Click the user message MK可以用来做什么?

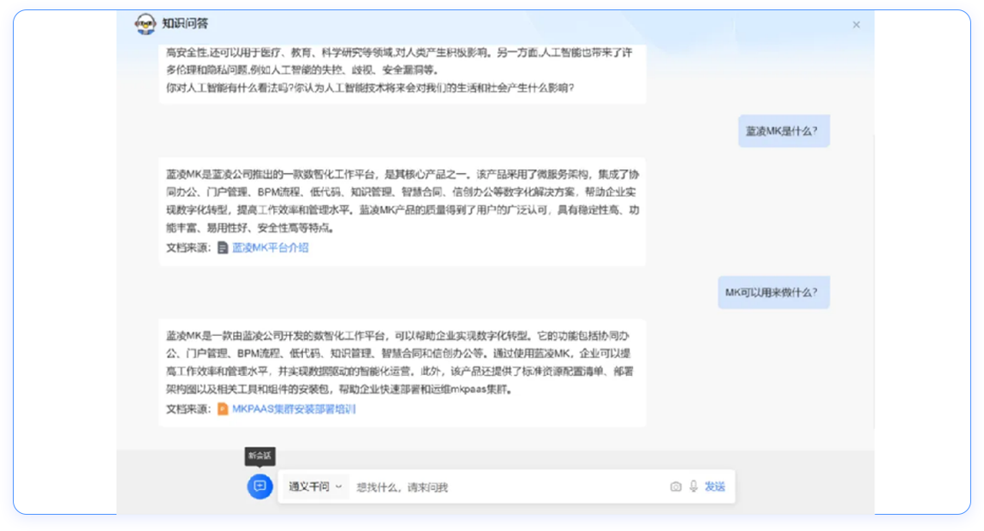coord(774,293)
